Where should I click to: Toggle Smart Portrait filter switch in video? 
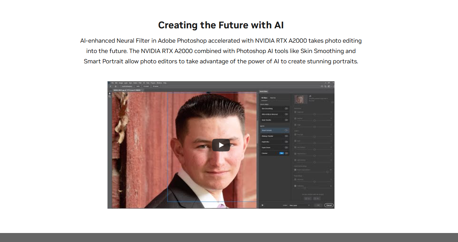click(286, 130)
